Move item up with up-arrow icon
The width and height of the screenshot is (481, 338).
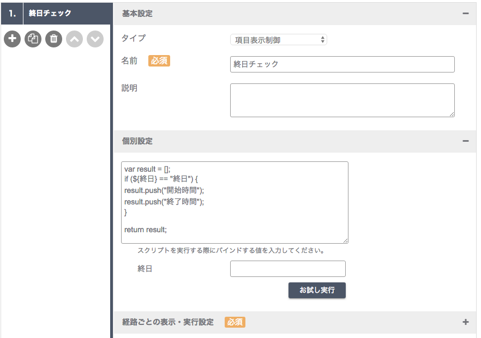pyautogui.click(x=75, y=39)
